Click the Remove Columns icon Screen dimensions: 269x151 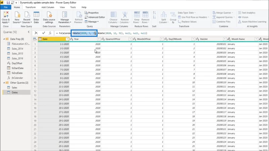(x=125, y=14)
